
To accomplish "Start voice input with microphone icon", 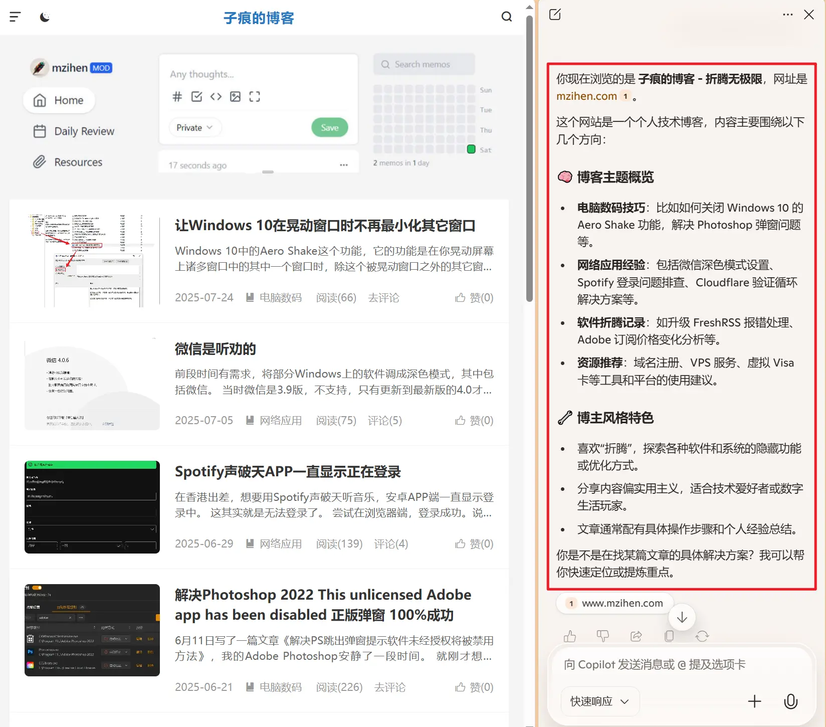I will pos(791,701).
